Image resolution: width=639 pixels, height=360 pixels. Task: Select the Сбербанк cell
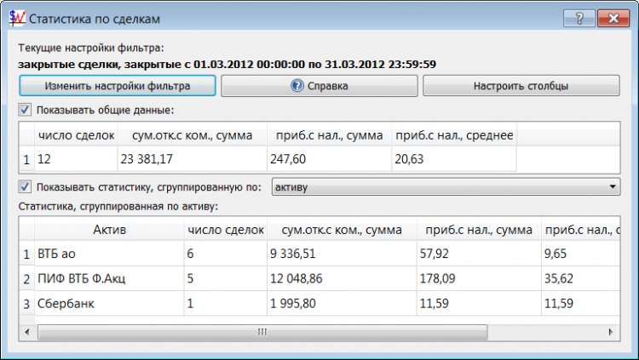click(109, 303)
